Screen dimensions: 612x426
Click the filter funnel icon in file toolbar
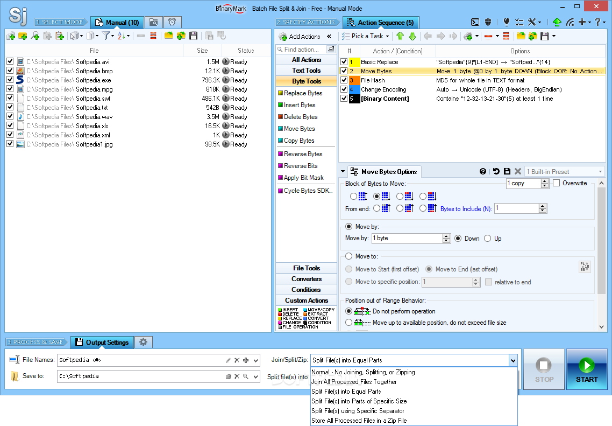click(106, 36)
